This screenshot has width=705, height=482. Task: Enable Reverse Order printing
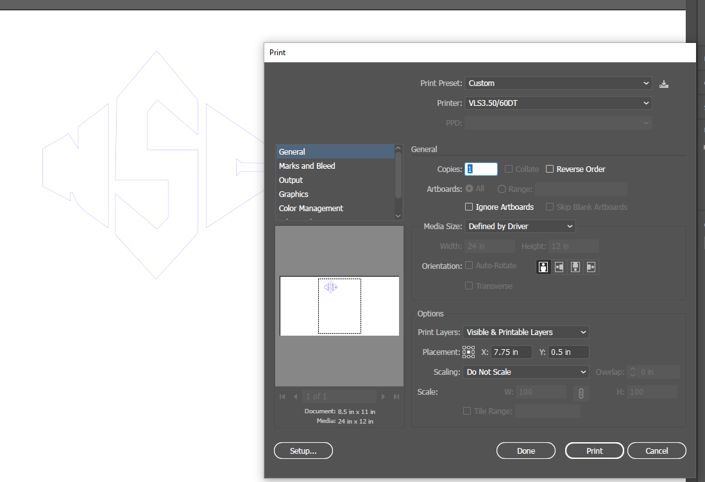point(550,169)
